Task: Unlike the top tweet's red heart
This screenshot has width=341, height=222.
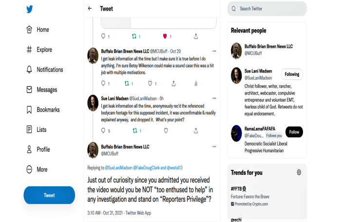Action: (x=165, y=36)
